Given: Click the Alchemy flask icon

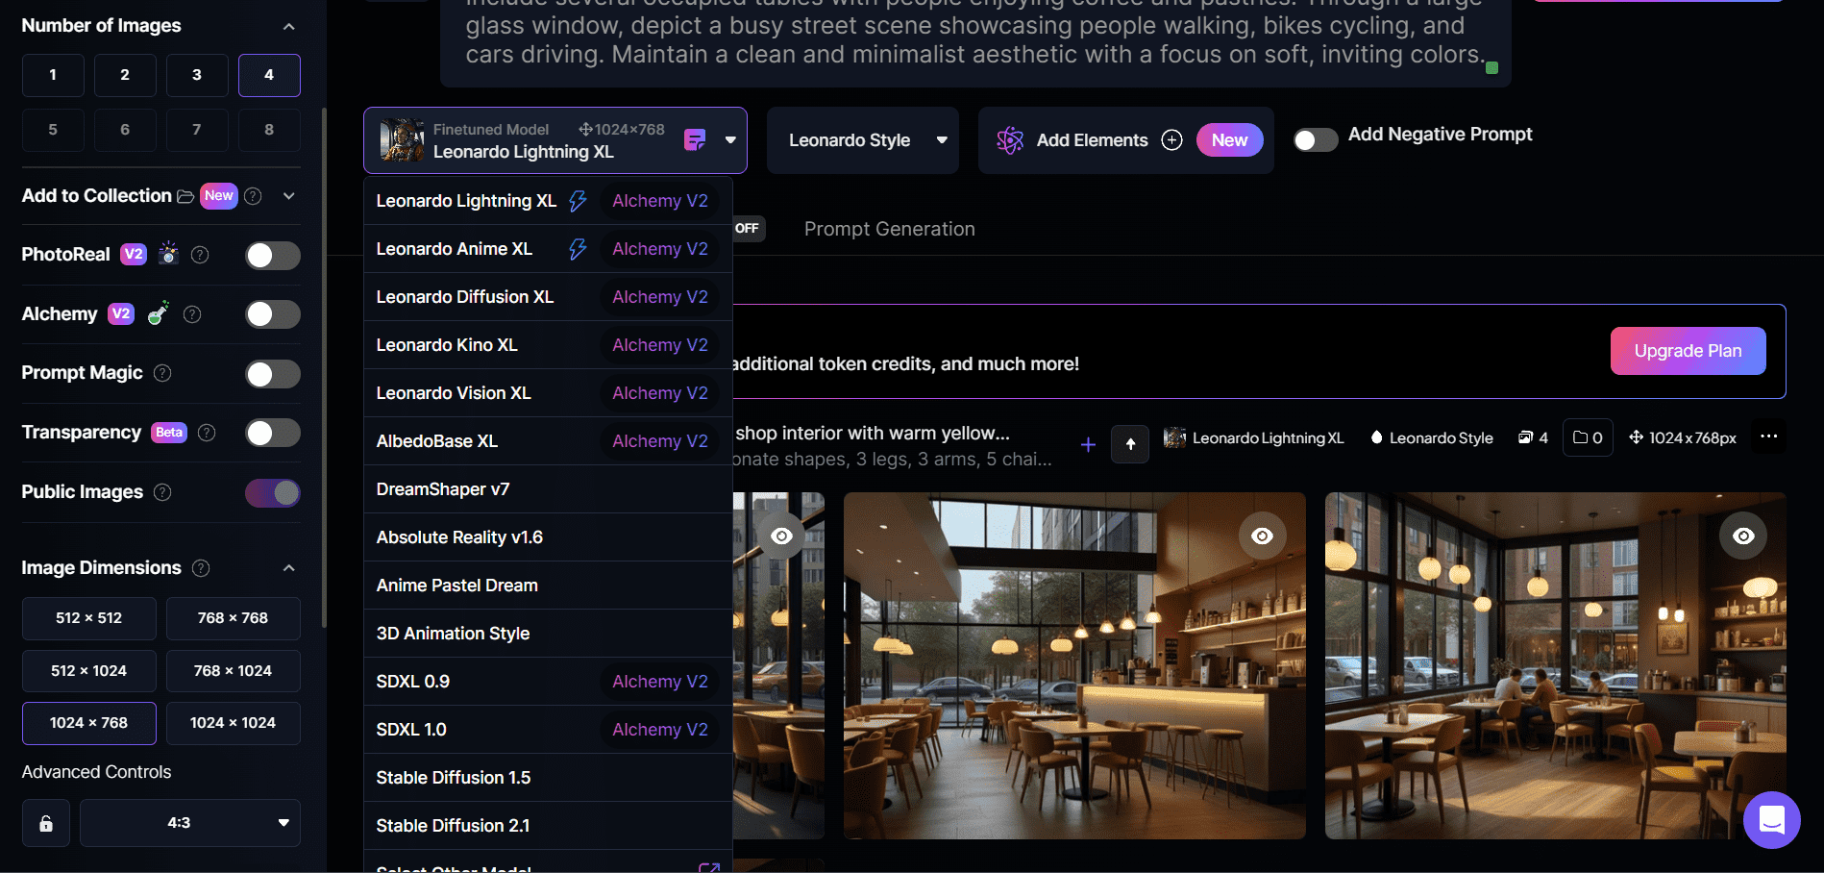Looking at the screenshot, I should 158,312.
